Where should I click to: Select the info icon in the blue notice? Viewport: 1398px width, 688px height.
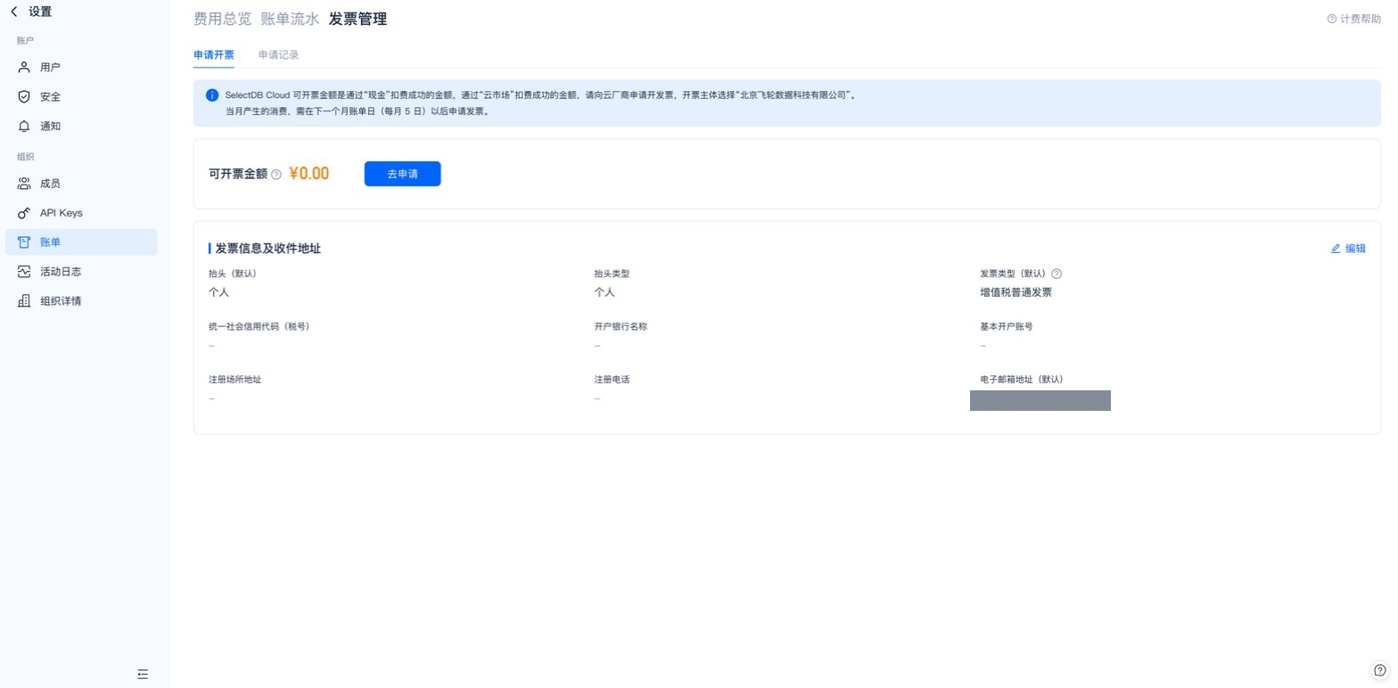tap(212, 94)
